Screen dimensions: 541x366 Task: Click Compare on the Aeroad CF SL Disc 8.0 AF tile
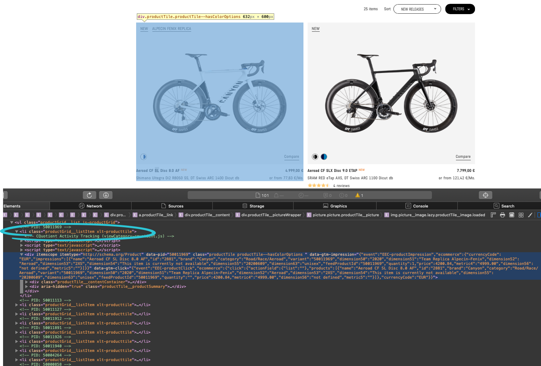tap(291, 157)
